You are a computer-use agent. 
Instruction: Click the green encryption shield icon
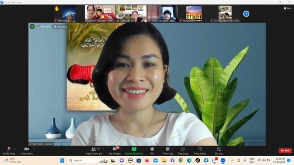(32, 27)
